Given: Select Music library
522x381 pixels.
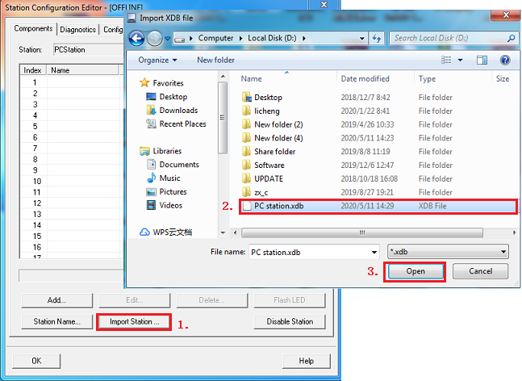Looking at the screenshot, I should [164, 178].
